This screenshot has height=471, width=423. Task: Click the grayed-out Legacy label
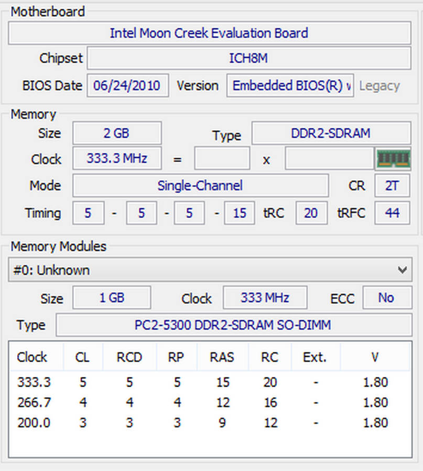click(379, 86)
